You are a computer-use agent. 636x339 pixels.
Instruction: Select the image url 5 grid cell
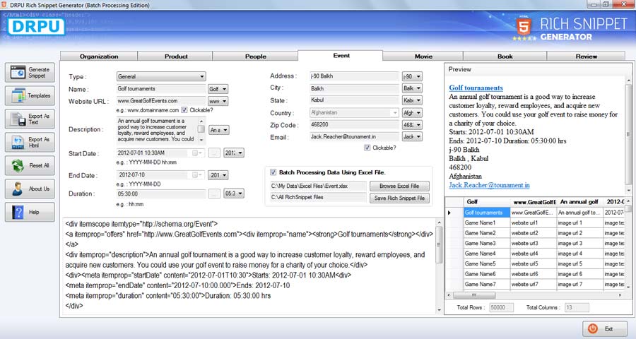pyautogui.click(x=579, y=264)
